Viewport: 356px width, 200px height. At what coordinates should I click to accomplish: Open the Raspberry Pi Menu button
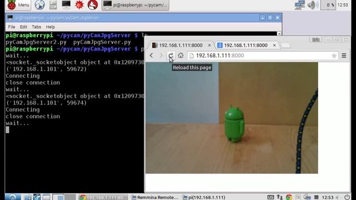coord(18,5)
